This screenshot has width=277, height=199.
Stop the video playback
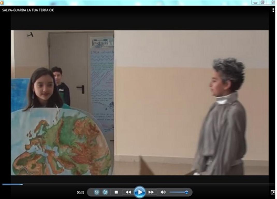(x=116, y=192)
